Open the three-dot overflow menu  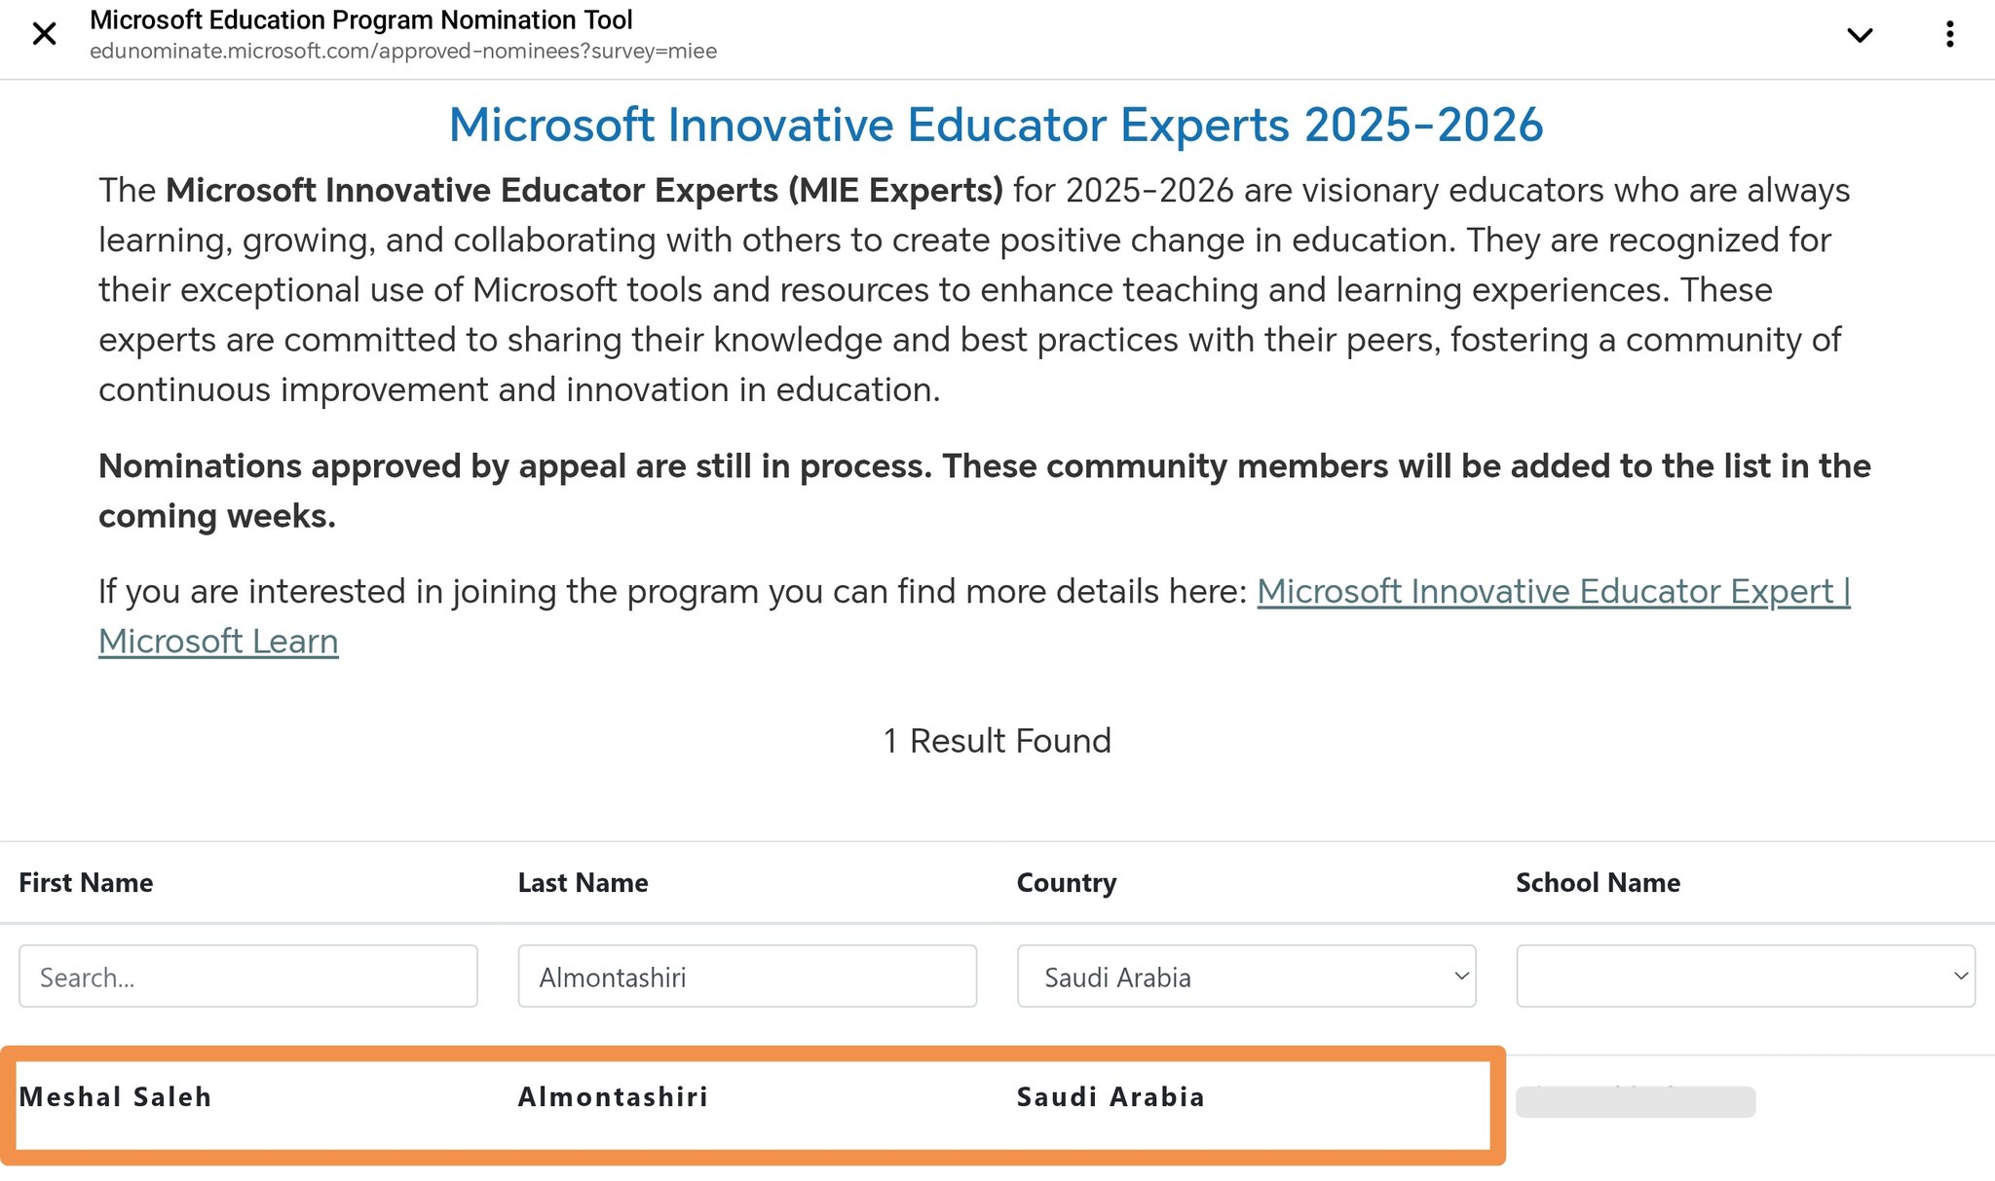(1949, 35)
